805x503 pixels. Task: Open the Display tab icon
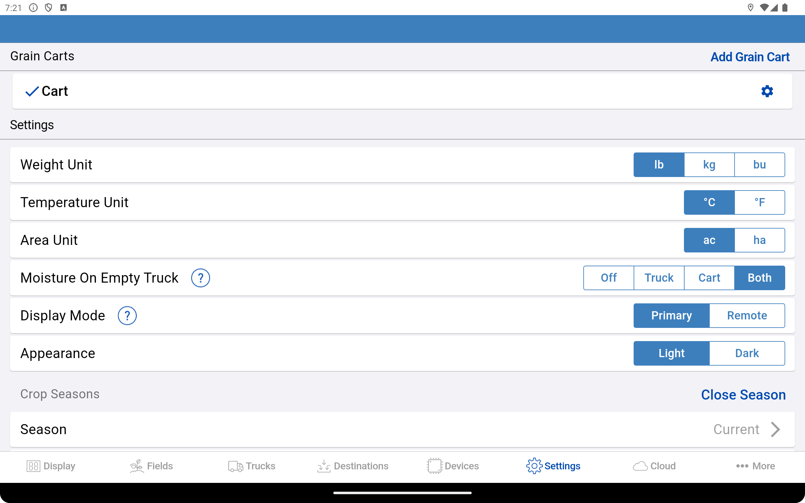(33, 466)
